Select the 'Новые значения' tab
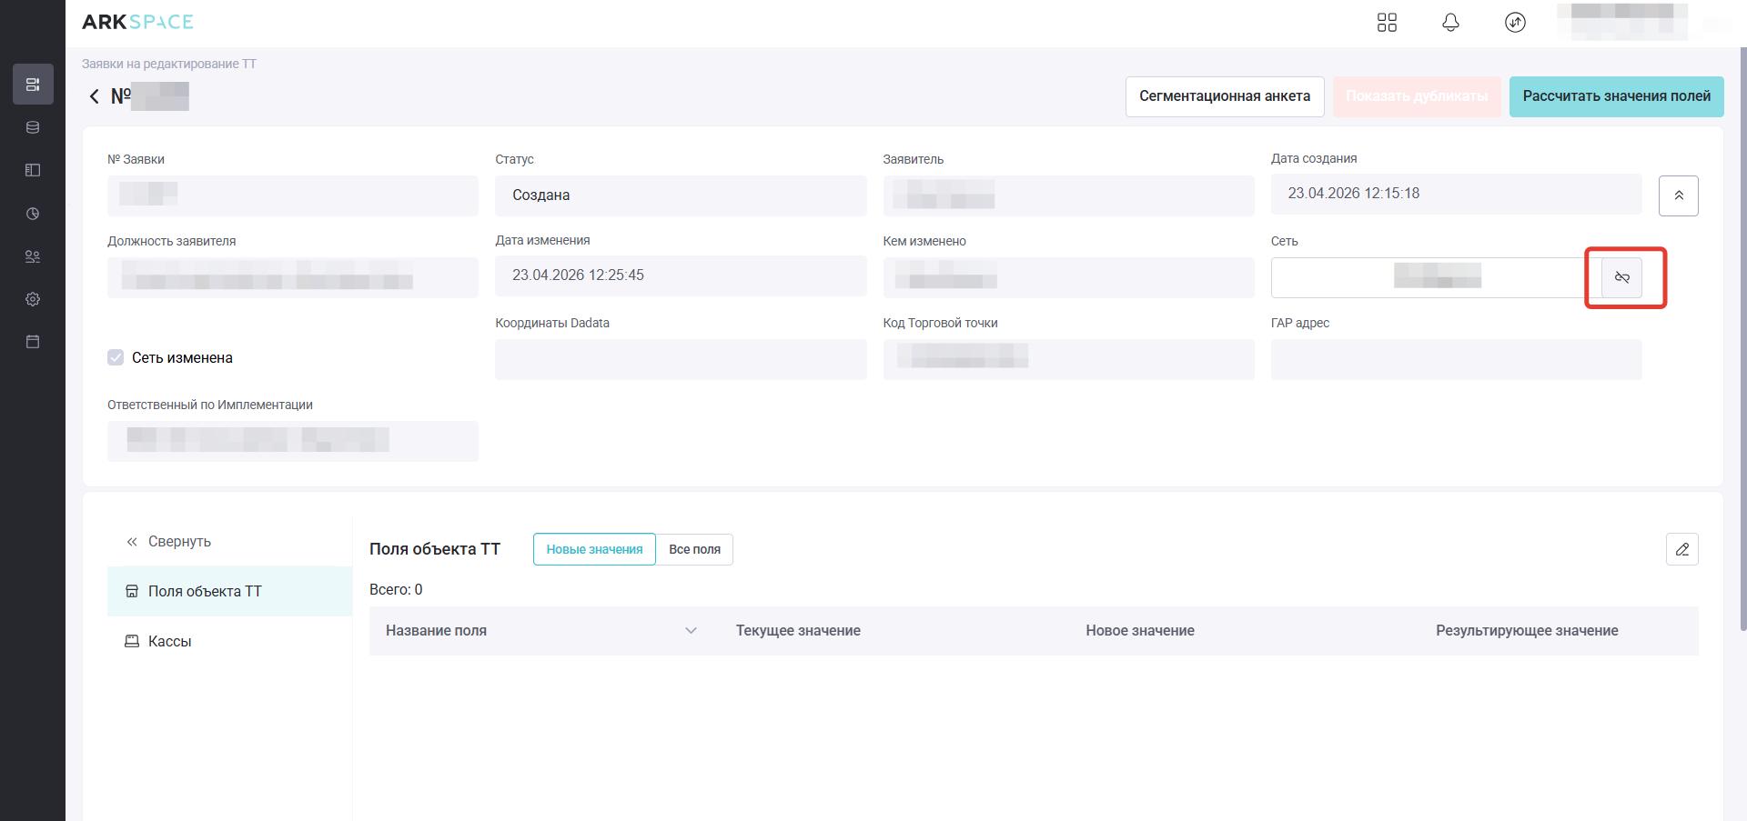Image resolution: width=1747 pixels, height=821 pixels. pos(594,549)
